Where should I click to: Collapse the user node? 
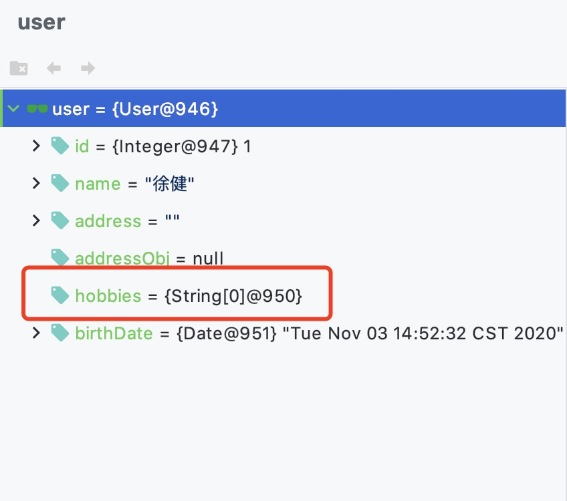click(13, 108)
